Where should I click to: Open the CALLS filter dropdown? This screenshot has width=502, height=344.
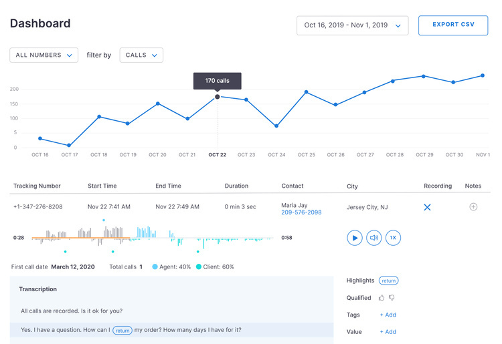click(x=141, y=55)
